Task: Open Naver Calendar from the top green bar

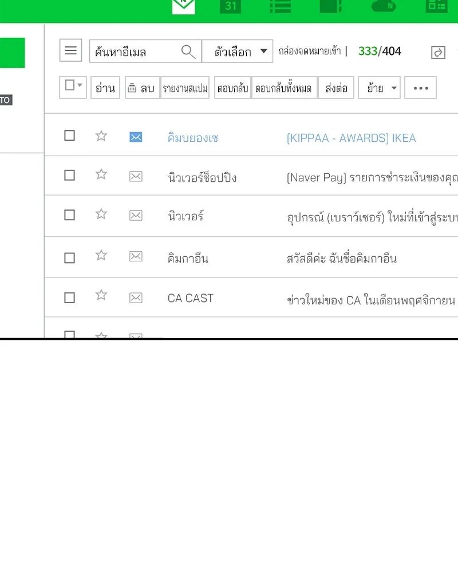Action: click(x=231, y=6)
